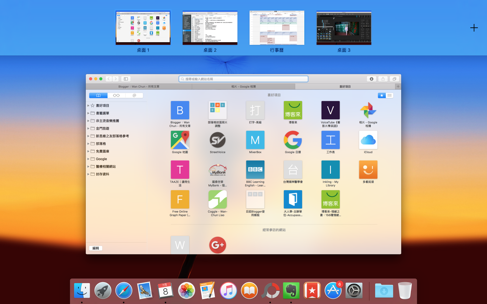Viewport: 487px width, 304px height.
Task: Open the 部落格封面照片調整 favorite
Action: pyautogui.click(x=218, y=110)
